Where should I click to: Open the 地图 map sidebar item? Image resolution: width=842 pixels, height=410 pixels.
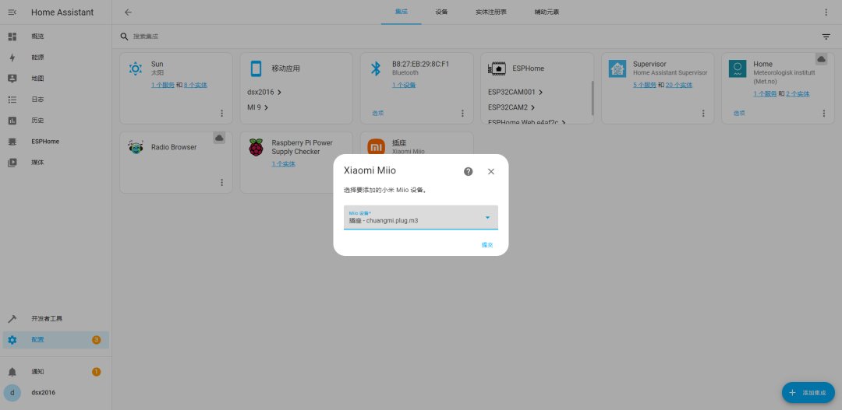pos(56,79)
